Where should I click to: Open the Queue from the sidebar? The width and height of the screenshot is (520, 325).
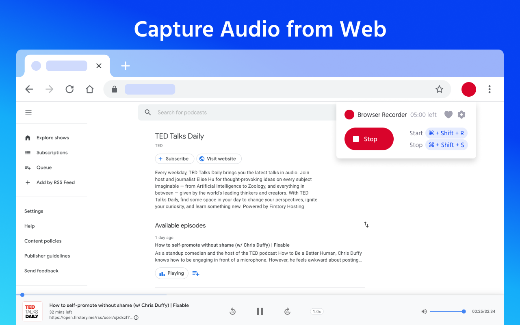point(44,167)
